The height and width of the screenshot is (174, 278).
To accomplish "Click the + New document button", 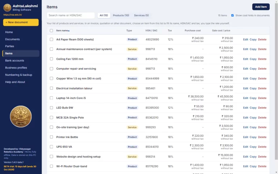I will [x=21, y=22].
